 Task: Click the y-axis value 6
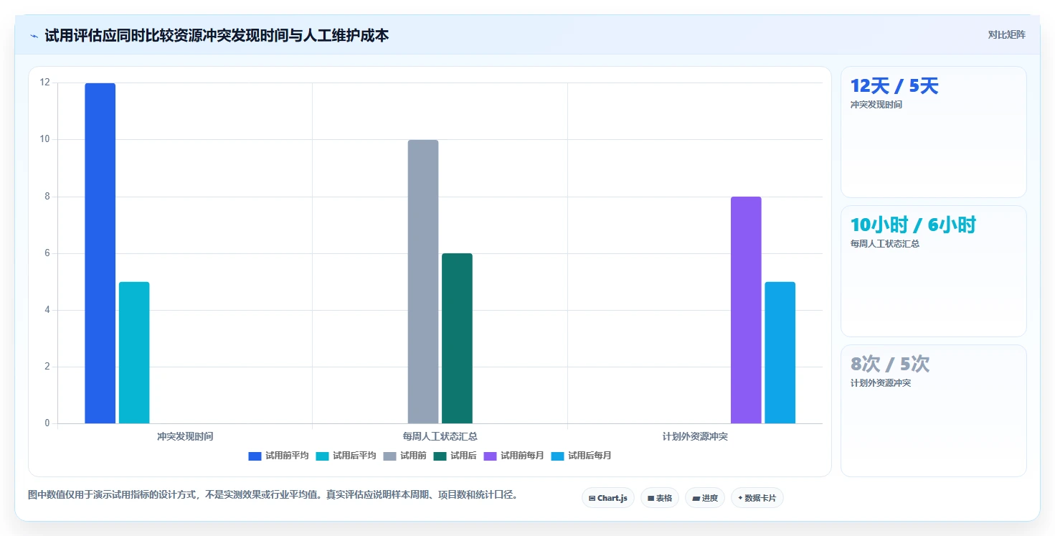pyautogui.click(x=47, y=253)
